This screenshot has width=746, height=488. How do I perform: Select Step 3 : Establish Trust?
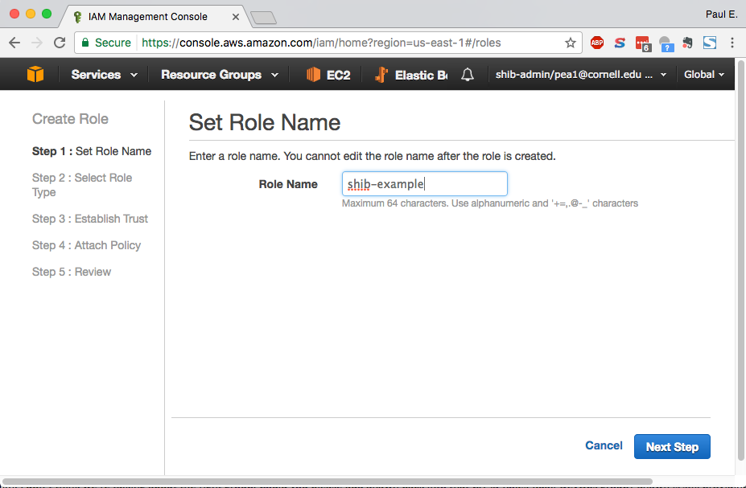(x=90, y=219)
